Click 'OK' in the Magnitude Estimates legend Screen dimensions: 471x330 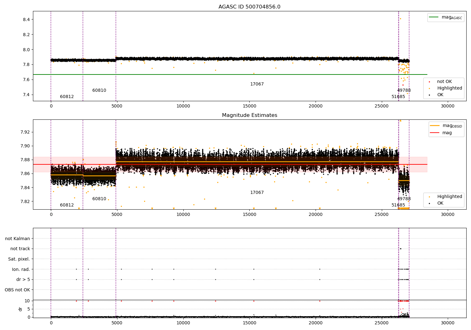pyautogui.click(x=436, y=203)
